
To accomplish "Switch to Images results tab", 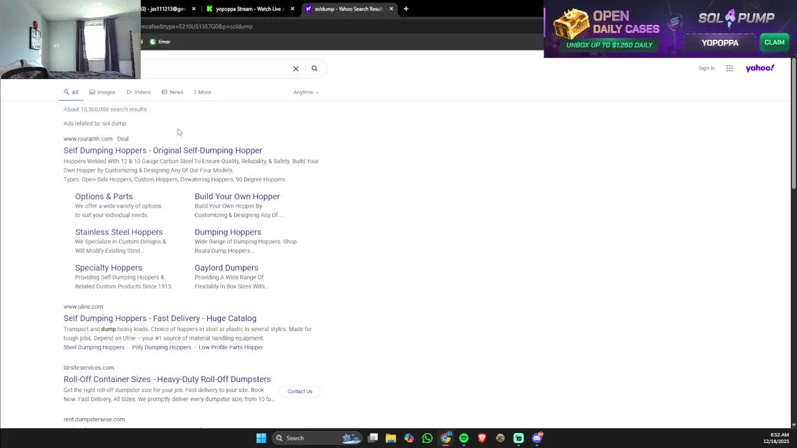I will pos(102,92).
